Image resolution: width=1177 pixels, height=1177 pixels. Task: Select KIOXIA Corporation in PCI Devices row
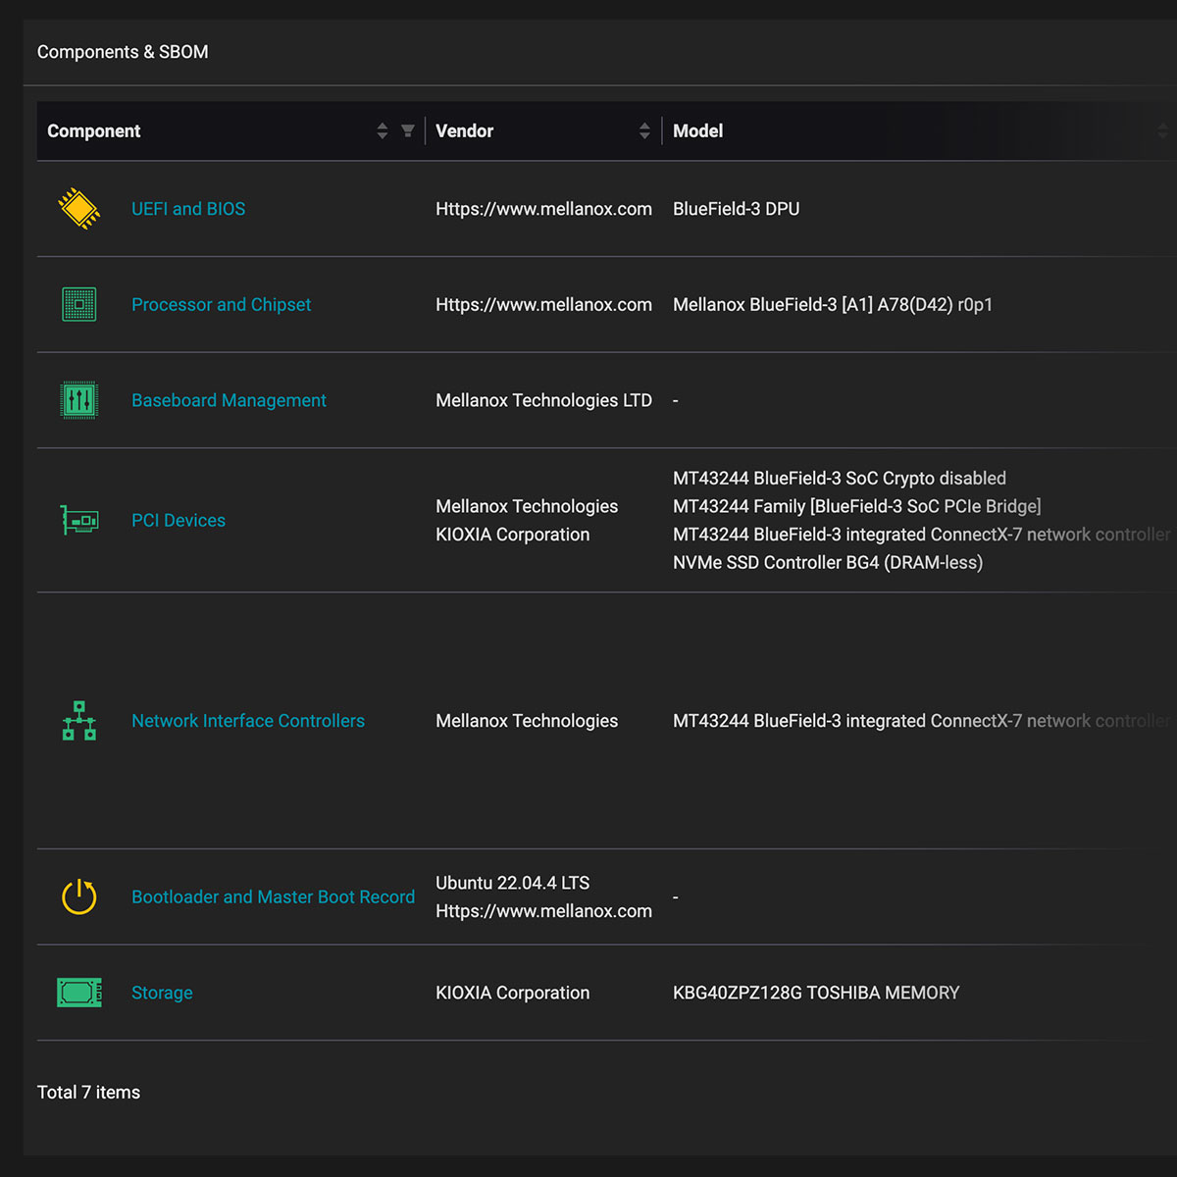click(x=513, y=535)
